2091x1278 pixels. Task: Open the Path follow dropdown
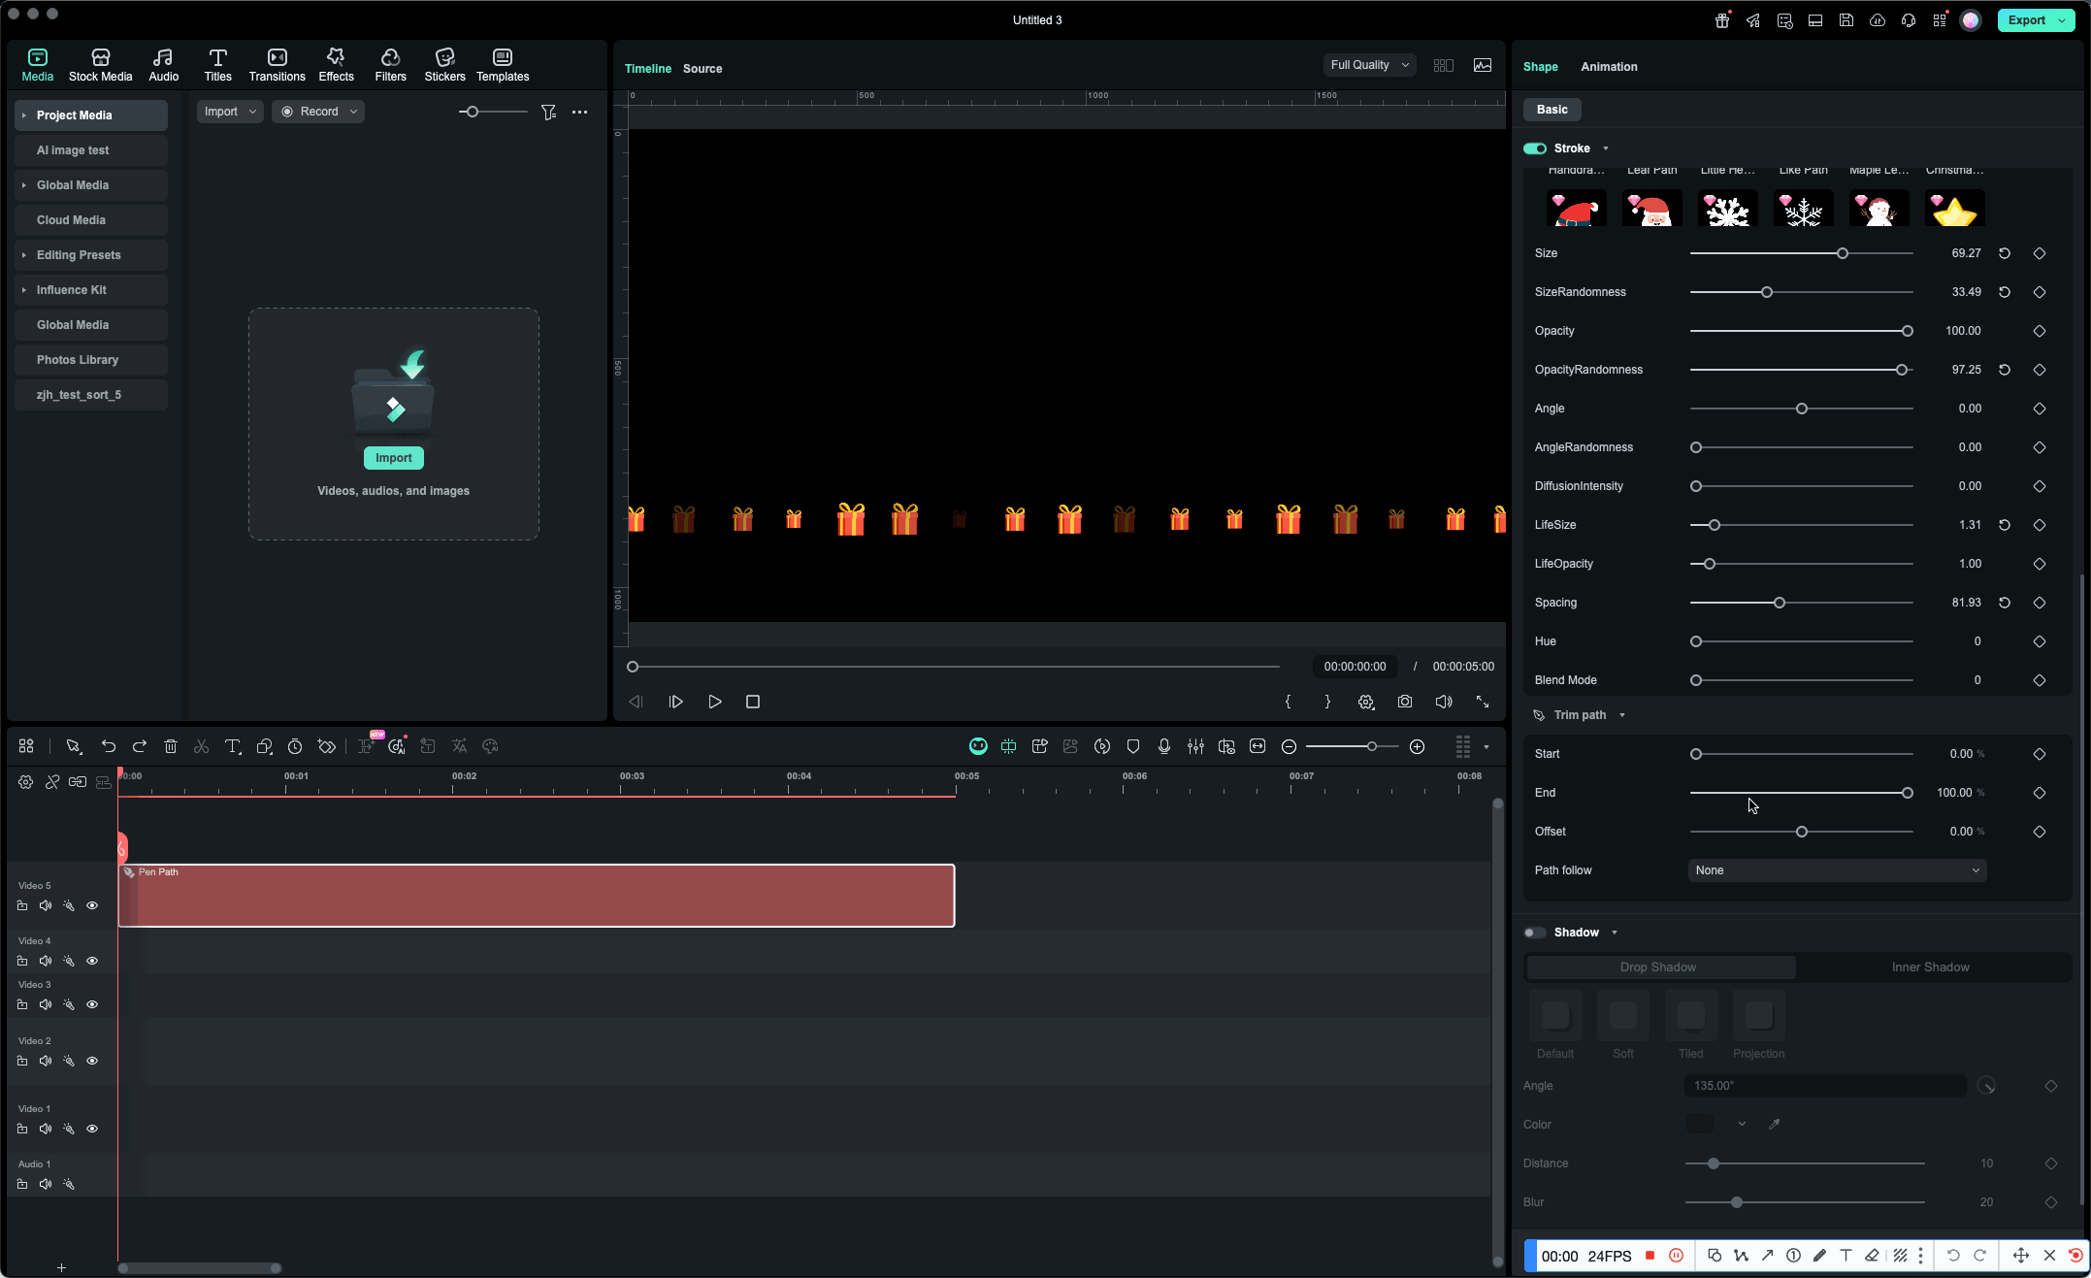click(x=1835, y=870)
